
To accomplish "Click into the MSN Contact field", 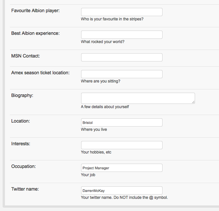I will pos(122,57).
